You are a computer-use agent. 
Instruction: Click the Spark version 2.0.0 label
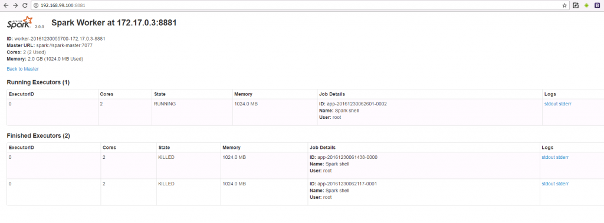[40, 27]
